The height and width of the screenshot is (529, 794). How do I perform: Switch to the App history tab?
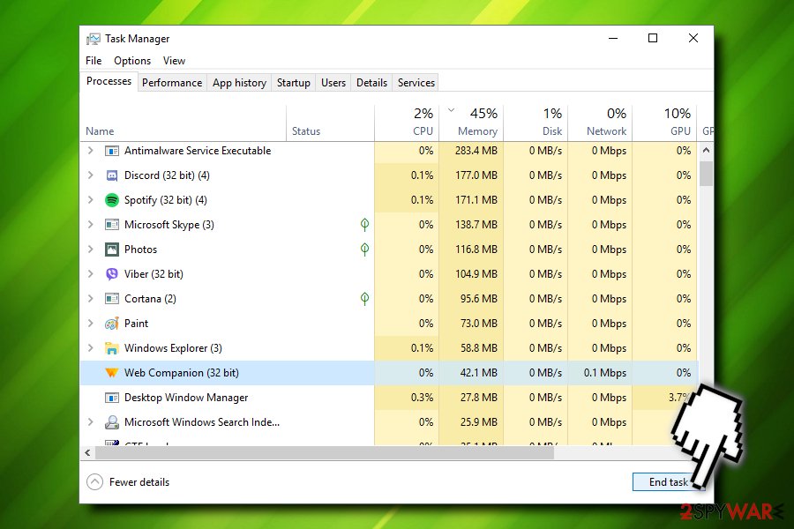coord(239,83)
